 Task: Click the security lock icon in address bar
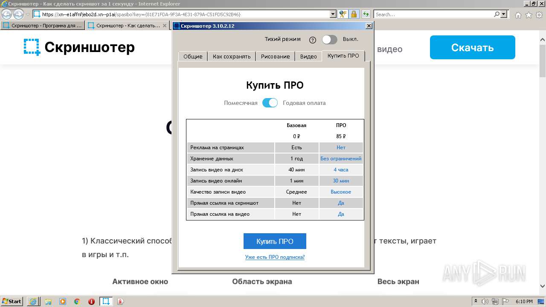354,14
